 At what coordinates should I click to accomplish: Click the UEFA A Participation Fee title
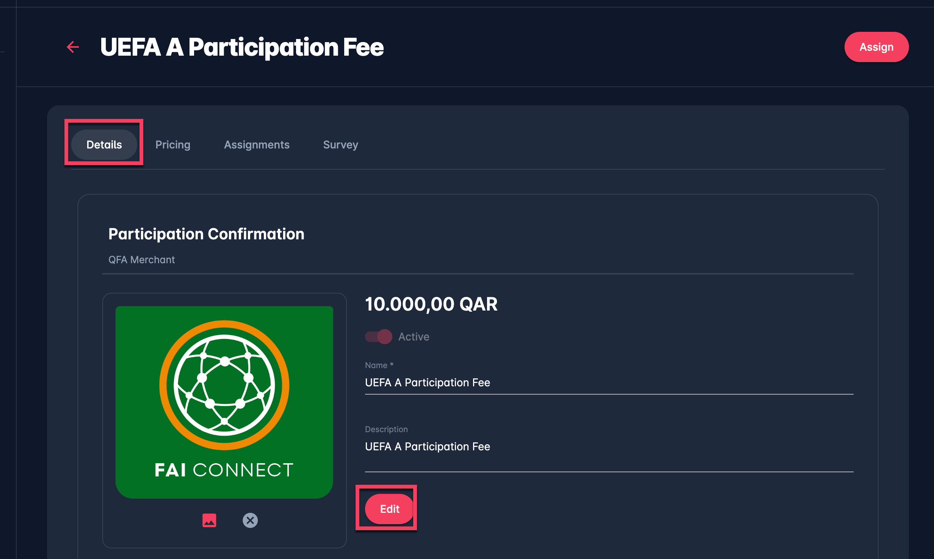pyautogui.click(x=242, y=47)
